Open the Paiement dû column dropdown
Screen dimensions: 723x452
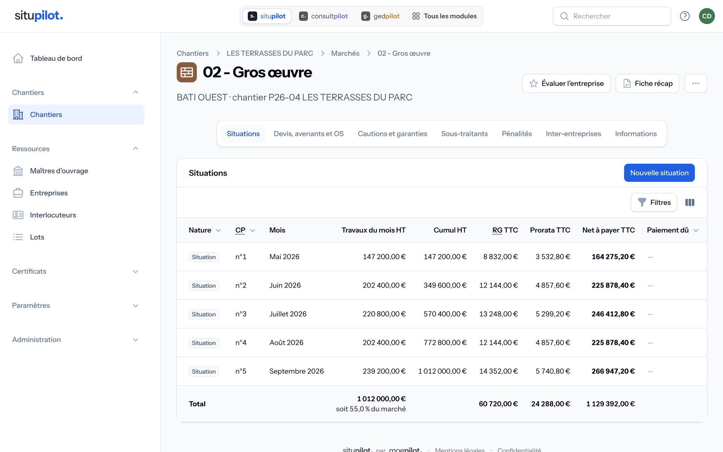click(696, 231)
